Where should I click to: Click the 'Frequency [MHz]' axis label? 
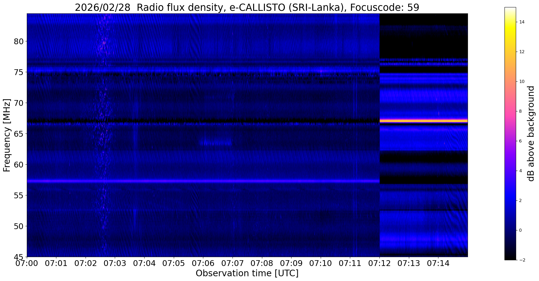7,135
